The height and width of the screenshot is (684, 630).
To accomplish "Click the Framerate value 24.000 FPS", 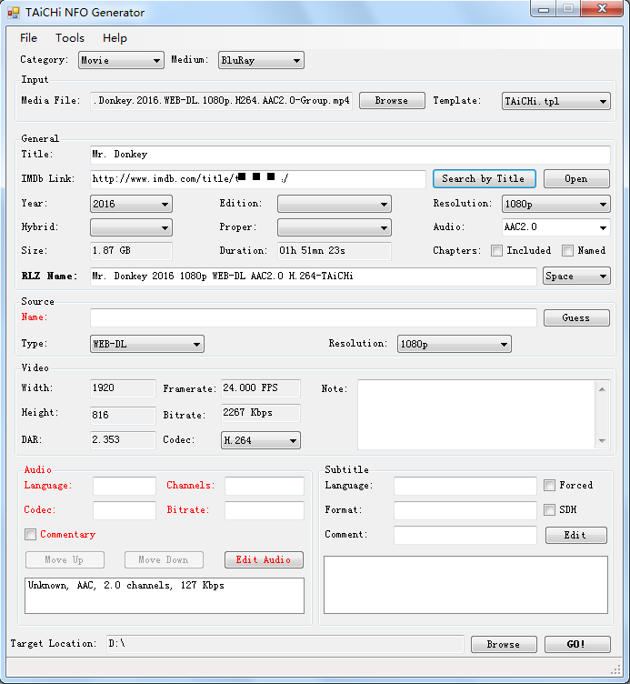I will coord(261,388).
